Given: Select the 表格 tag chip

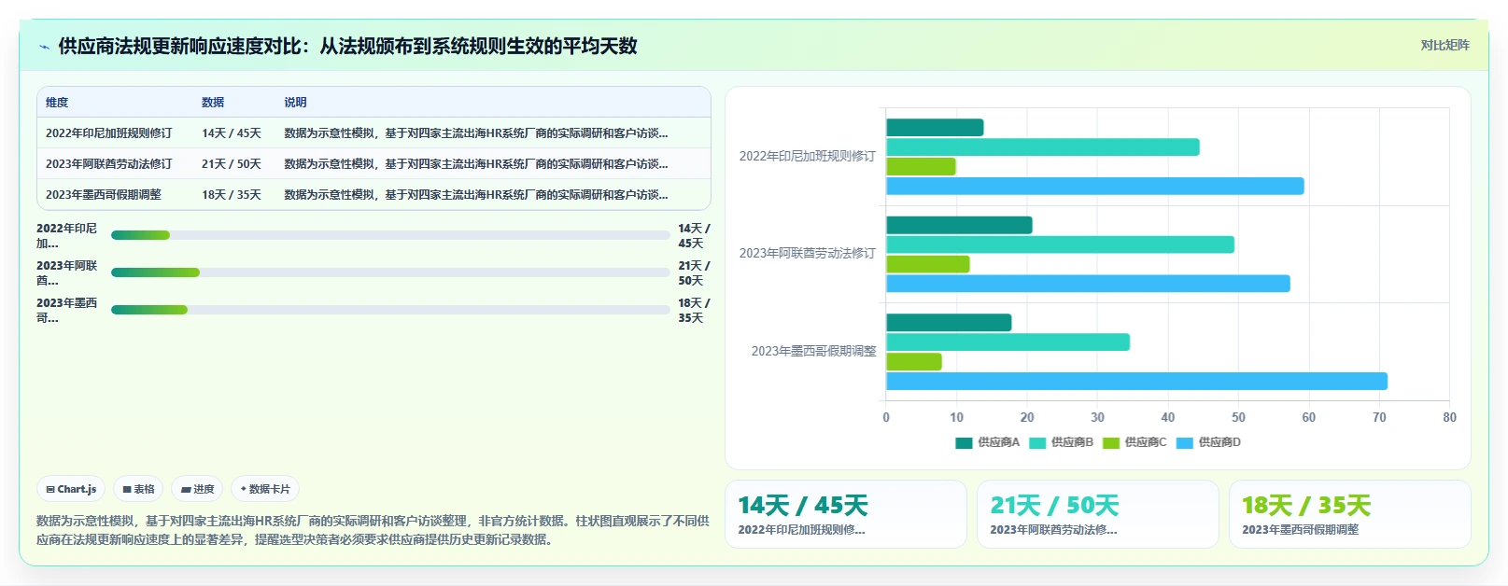Looking at the screenshot, I should [x=138, y=489].
